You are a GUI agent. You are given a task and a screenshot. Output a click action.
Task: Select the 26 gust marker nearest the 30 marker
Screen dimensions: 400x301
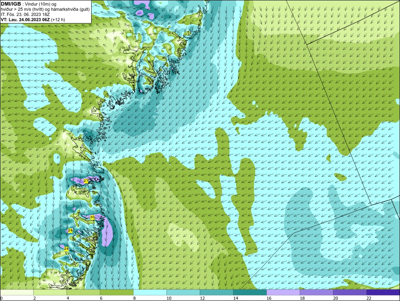(71, 230)
